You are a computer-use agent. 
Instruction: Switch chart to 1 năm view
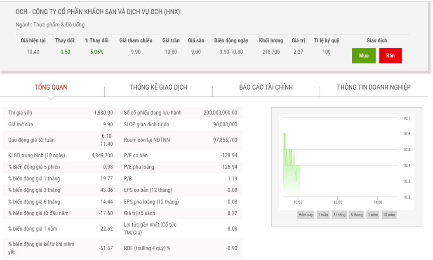[x=372, y=215]
